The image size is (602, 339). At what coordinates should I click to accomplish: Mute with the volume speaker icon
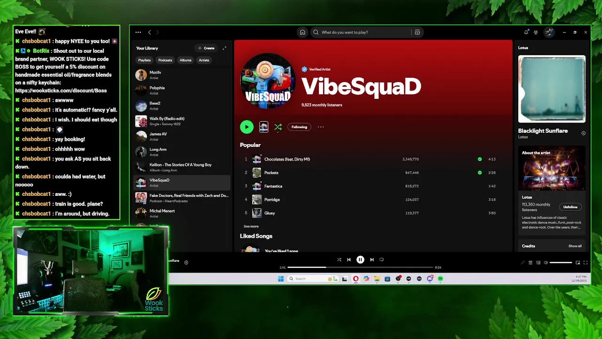[x=546, y=263]
